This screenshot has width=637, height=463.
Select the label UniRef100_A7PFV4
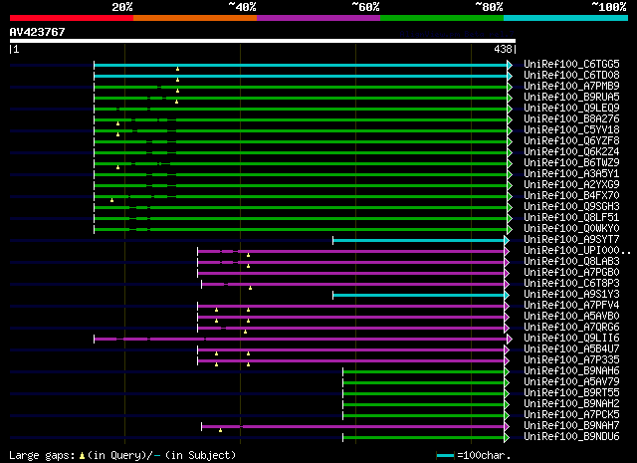click(x=571, y=306)
